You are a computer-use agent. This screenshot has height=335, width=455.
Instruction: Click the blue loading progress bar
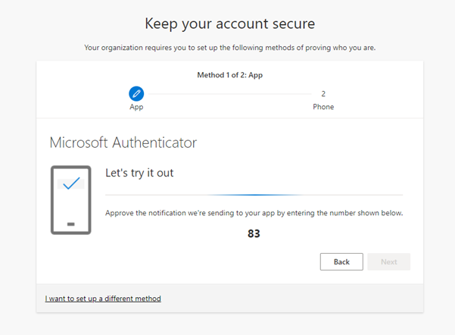pyautogui.click(x=254, y=195)
